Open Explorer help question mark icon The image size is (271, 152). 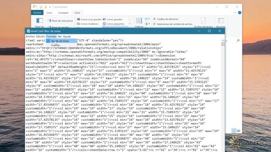coord(240,13)
